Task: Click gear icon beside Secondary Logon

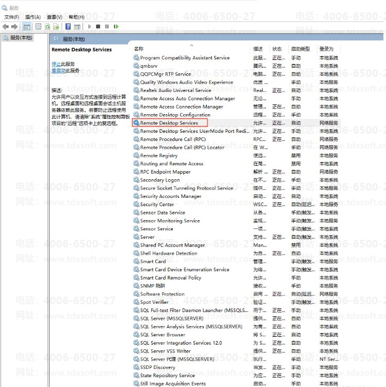Action: [136, 180]
